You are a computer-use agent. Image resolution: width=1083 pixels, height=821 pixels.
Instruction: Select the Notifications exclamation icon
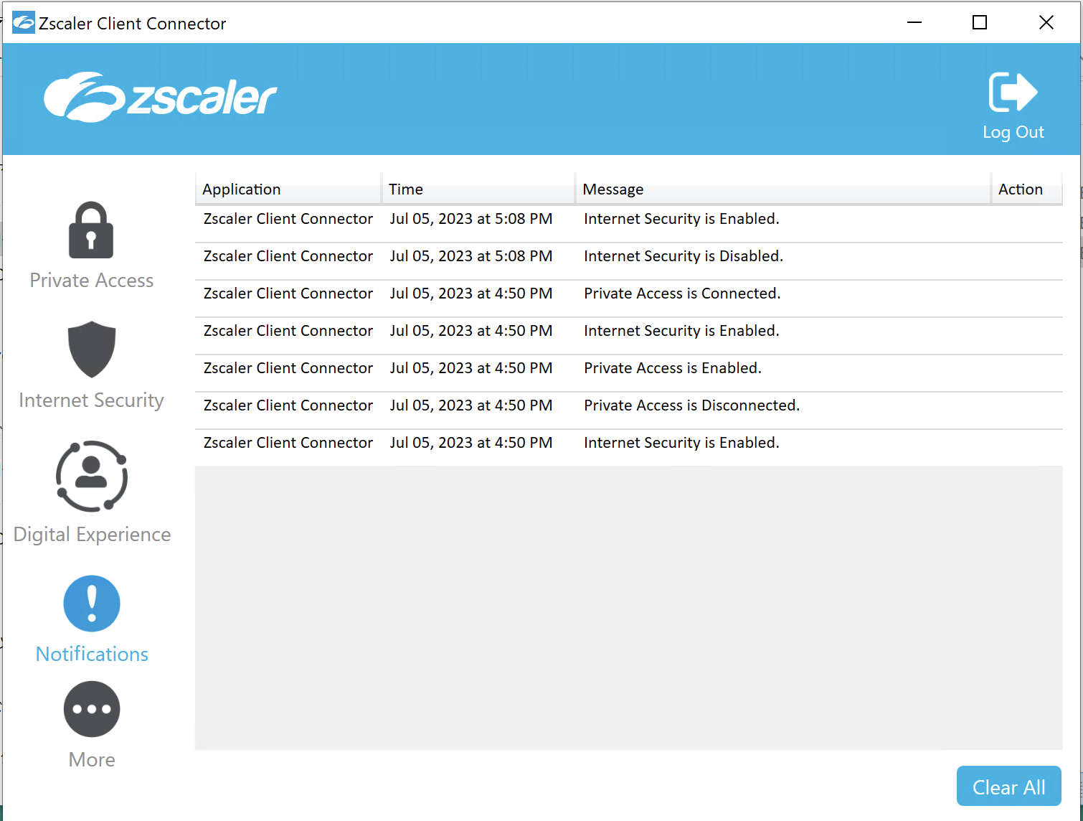pos(92,604)
